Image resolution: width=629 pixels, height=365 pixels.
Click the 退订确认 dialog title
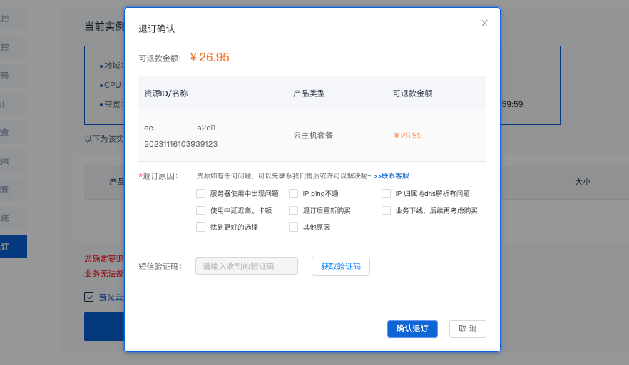[157, 29]
